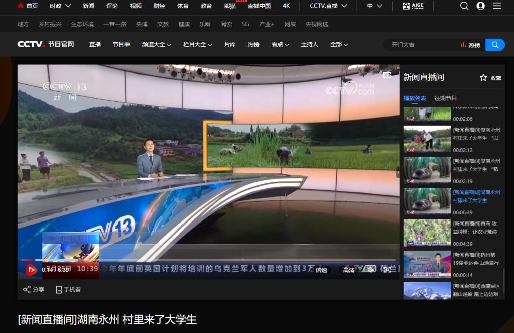Image resolution: width=514 pixels, height=333 pixels.
Task: Open playlist thumbnail with duration 00:02:12
Action: (427, 139)
